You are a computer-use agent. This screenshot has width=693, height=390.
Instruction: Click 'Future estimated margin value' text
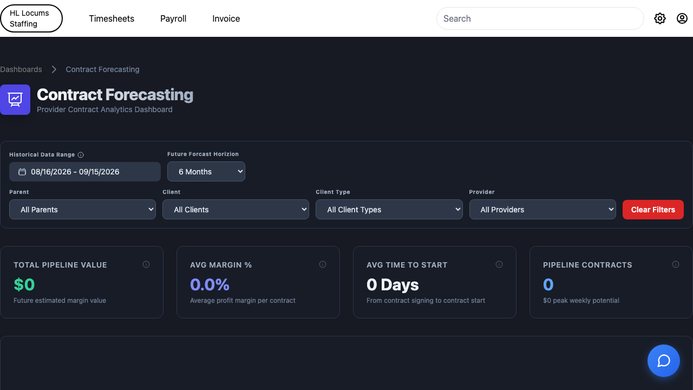click(x=60, y=300)
